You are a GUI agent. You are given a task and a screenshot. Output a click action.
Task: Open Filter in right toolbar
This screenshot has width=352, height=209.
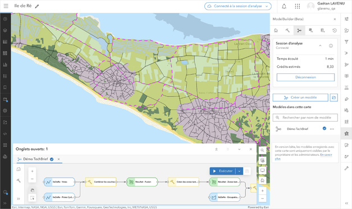click(346, 42)
